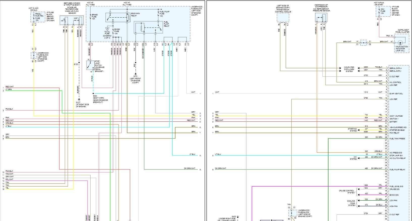This screenshot has width=412, height=221.
Task: Click circuit number "335"
Action: (x=366, y=199)
